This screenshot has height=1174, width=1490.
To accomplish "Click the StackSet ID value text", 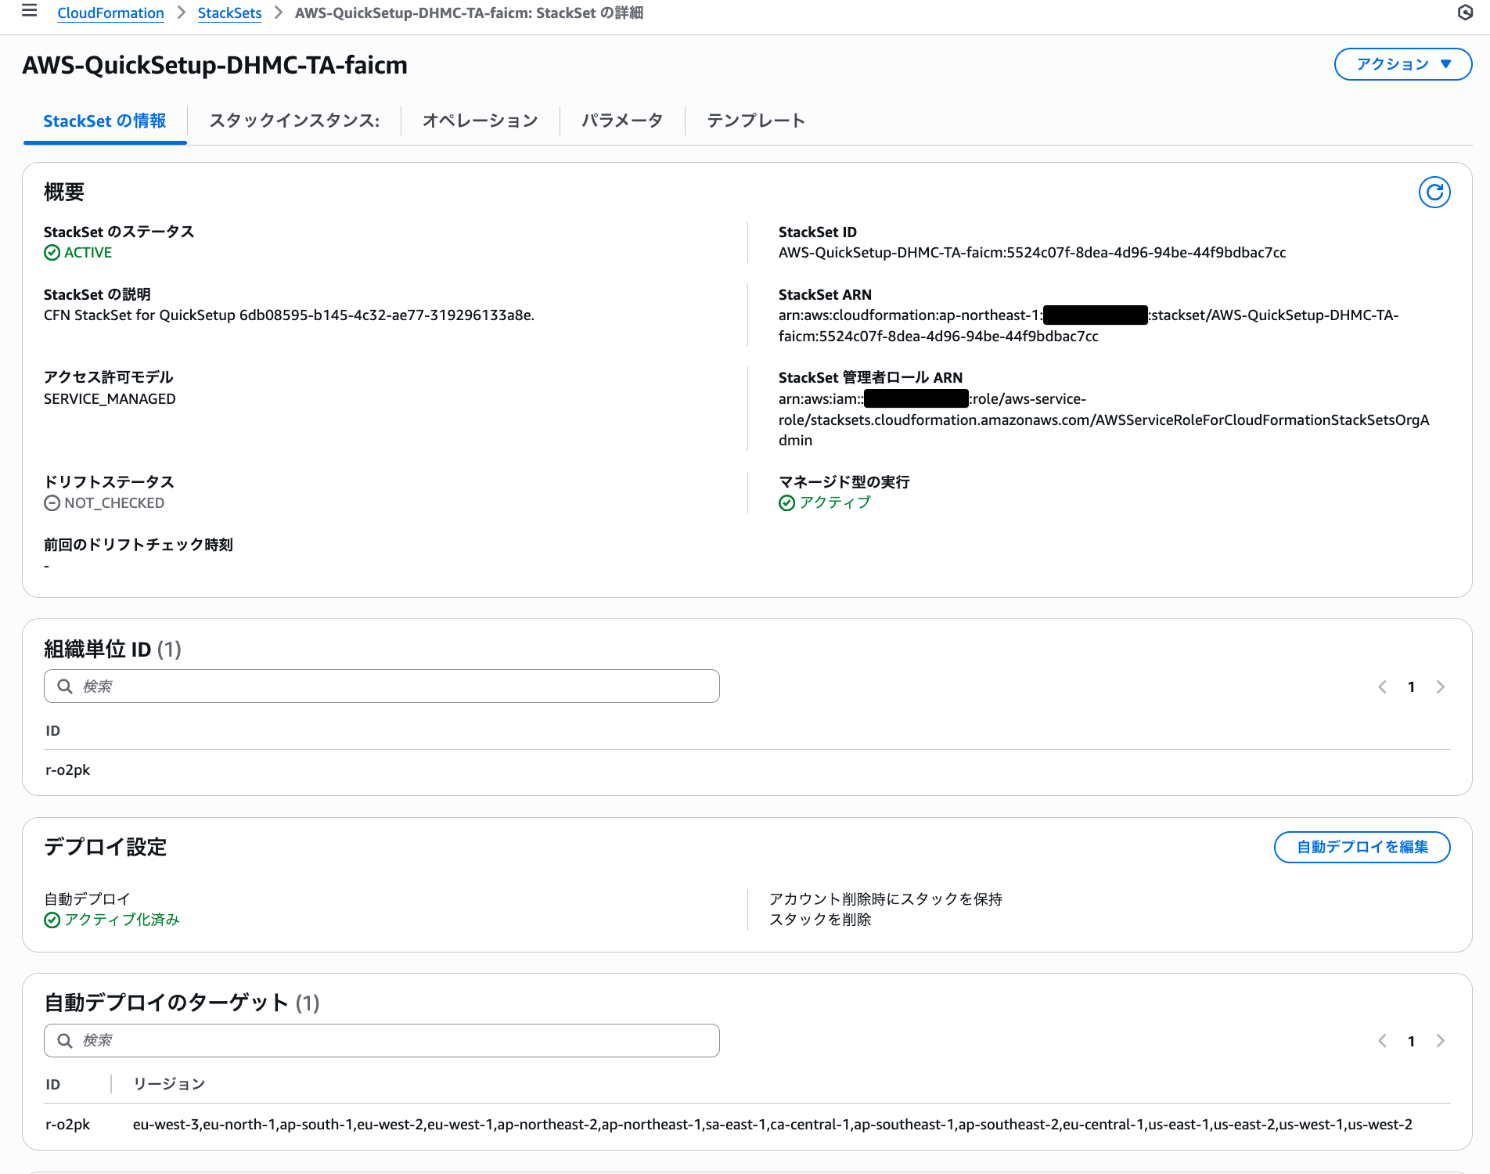I will point(1032,253).
